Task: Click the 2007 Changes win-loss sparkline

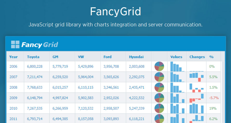Action: [196, 77]
